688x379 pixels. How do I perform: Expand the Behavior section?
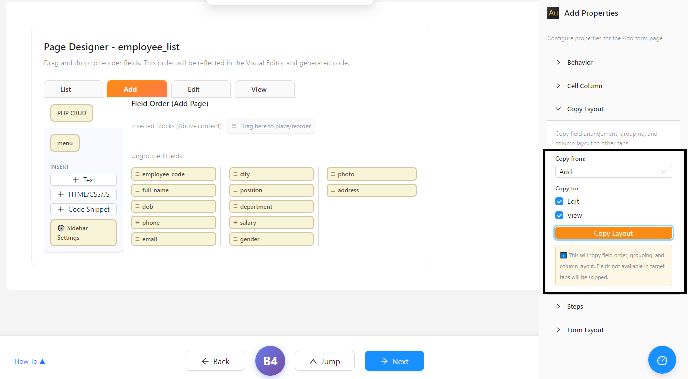pos(613,62)
